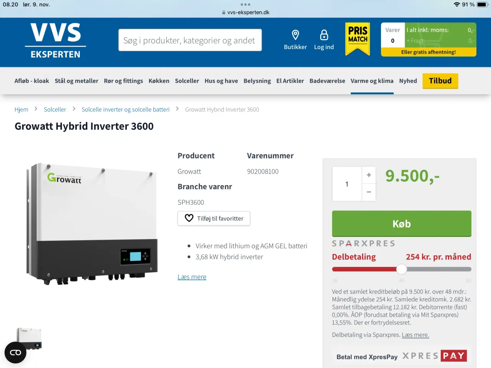Open the accessibility glasses icon button

(15, 352)
